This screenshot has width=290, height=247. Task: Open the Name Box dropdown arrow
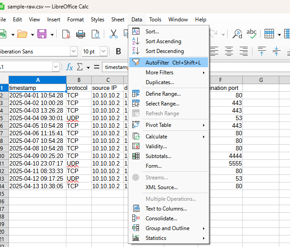(56, 67)
